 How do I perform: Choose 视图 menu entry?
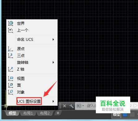pyautogui.click(x=32, y=79)
